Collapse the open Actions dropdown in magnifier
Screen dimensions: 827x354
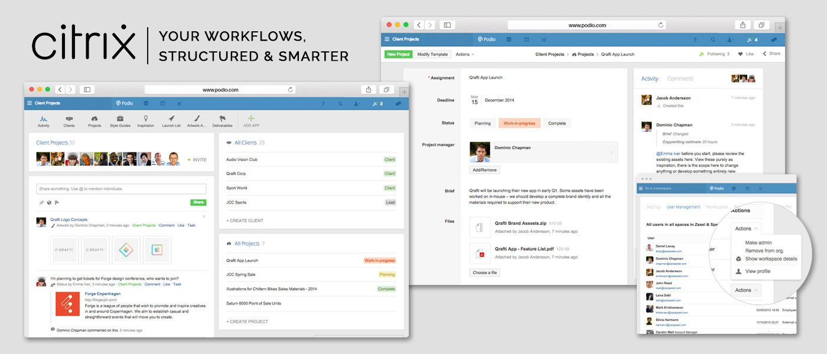746,228
